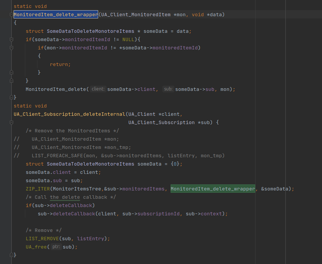
Task: Click sub->deleteCallback(client, ...) invocation
Action: 132,214
